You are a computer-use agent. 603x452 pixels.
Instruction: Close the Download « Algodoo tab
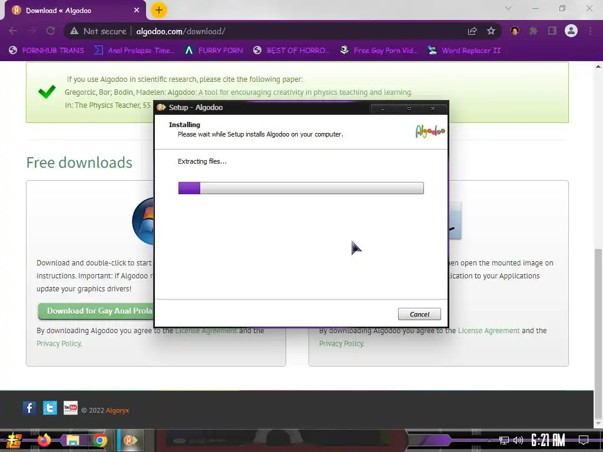click(137, 11)
